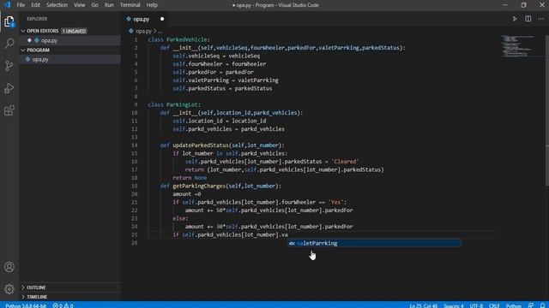Click Ln 25, Col 46 position indicator
This screenshot has height=308, width=549.
tap(423, 305)
